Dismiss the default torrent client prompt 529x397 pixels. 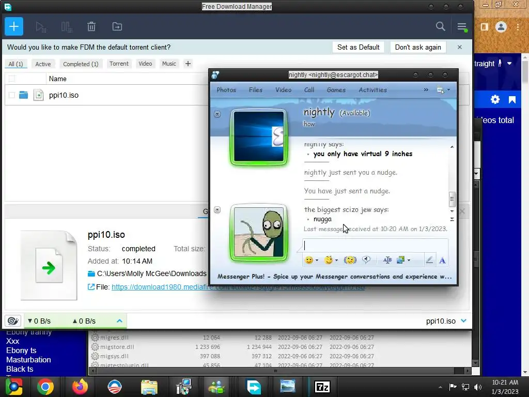[x=459, y=47]
